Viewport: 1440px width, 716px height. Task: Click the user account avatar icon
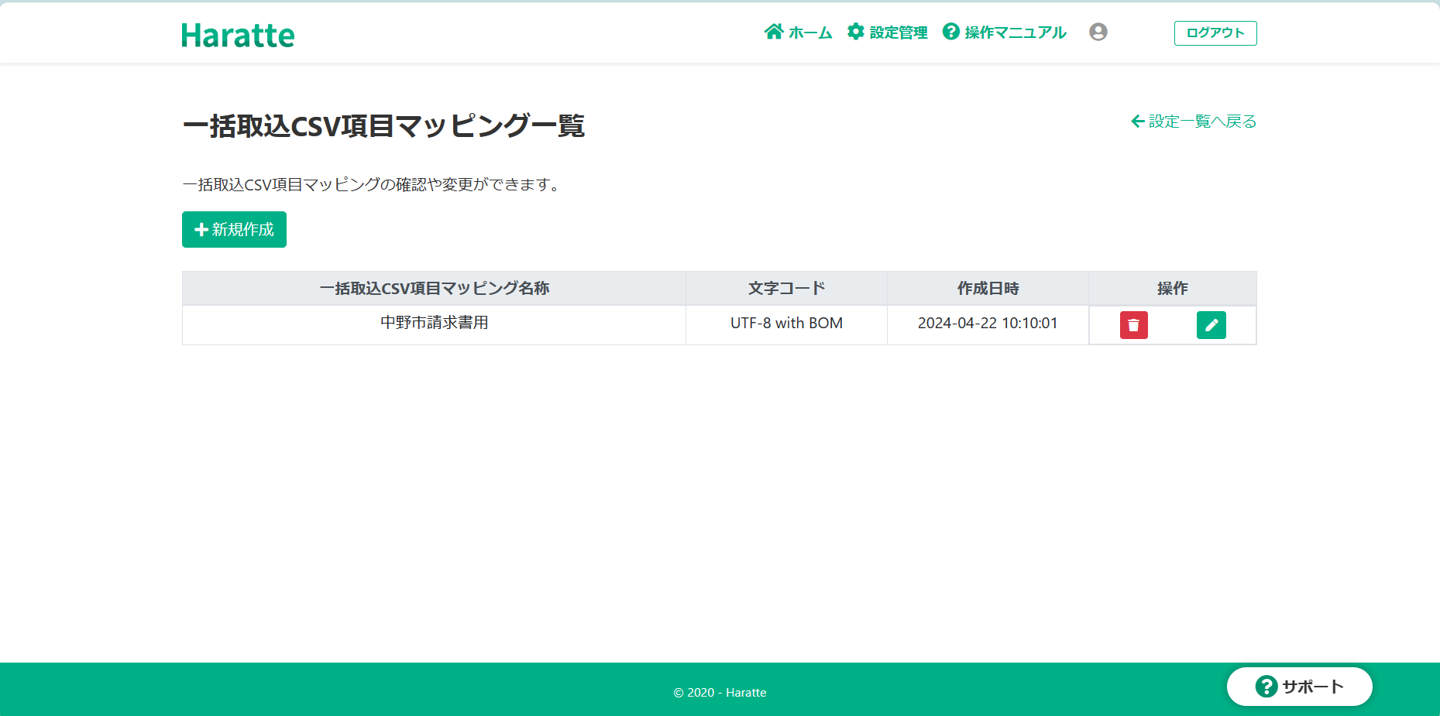click(1098, 32)
